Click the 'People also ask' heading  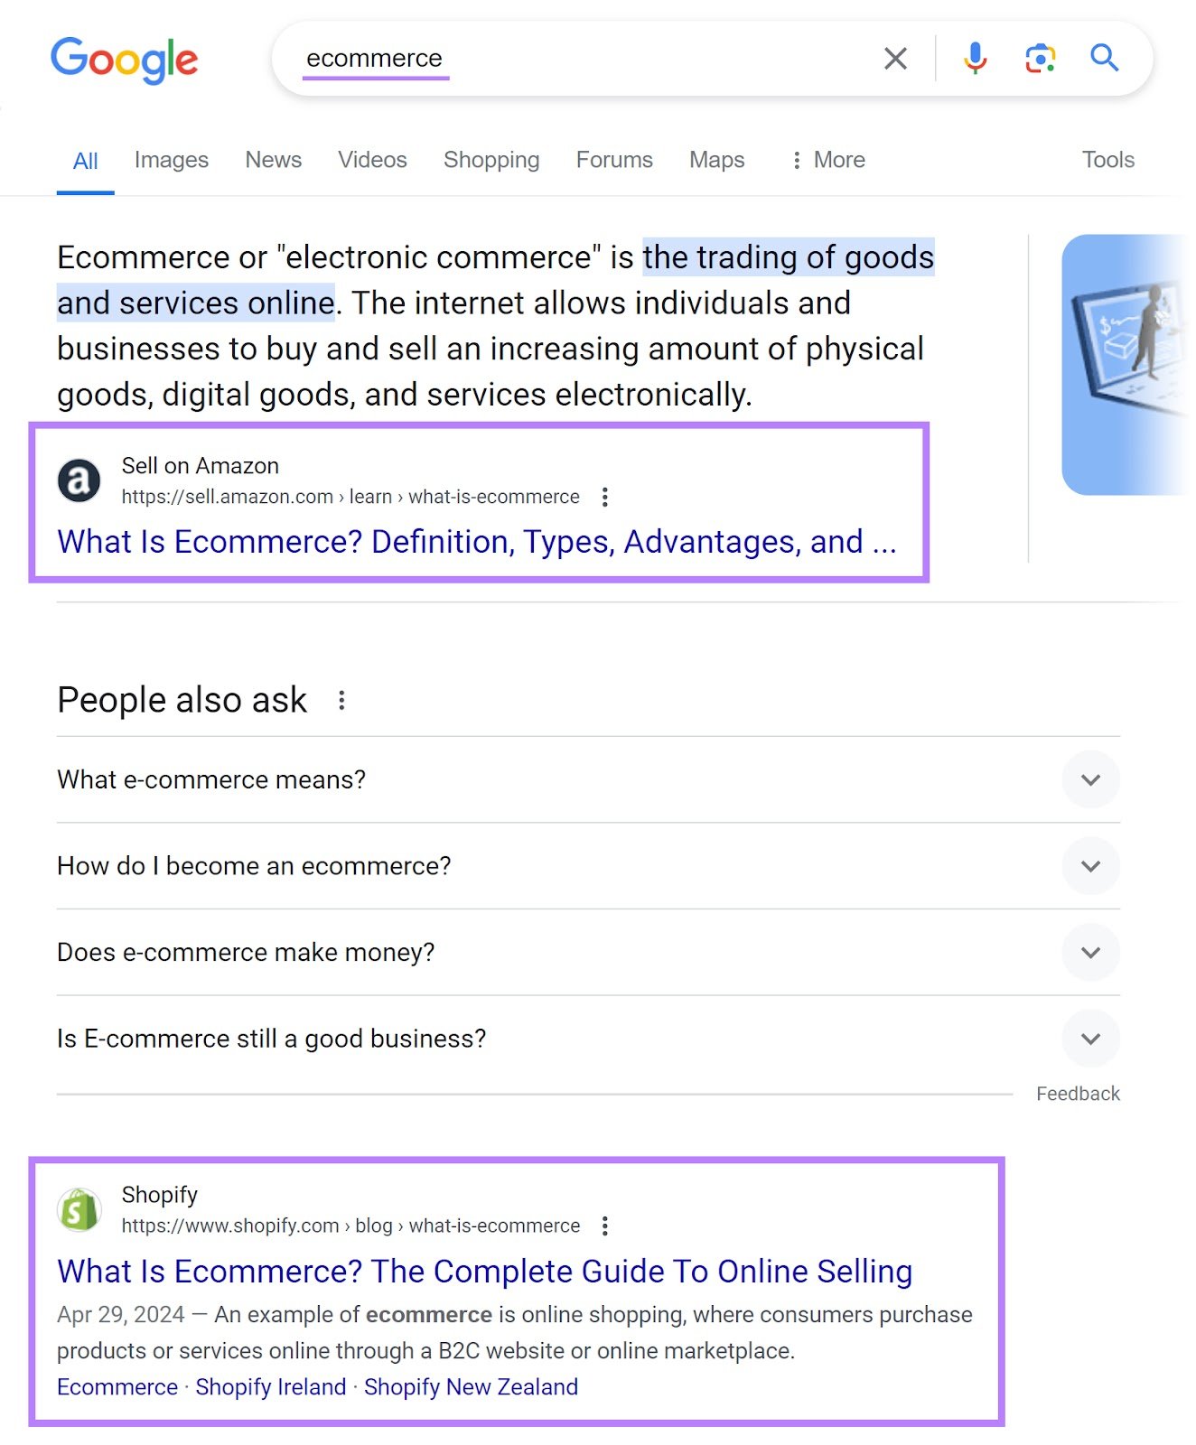pos(182,700)
